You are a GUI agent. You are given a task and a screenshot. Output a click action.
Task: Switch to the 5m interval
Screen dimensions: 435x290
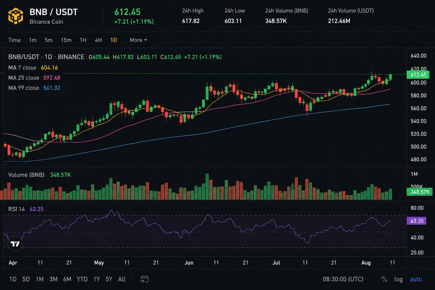pos(48,40)
